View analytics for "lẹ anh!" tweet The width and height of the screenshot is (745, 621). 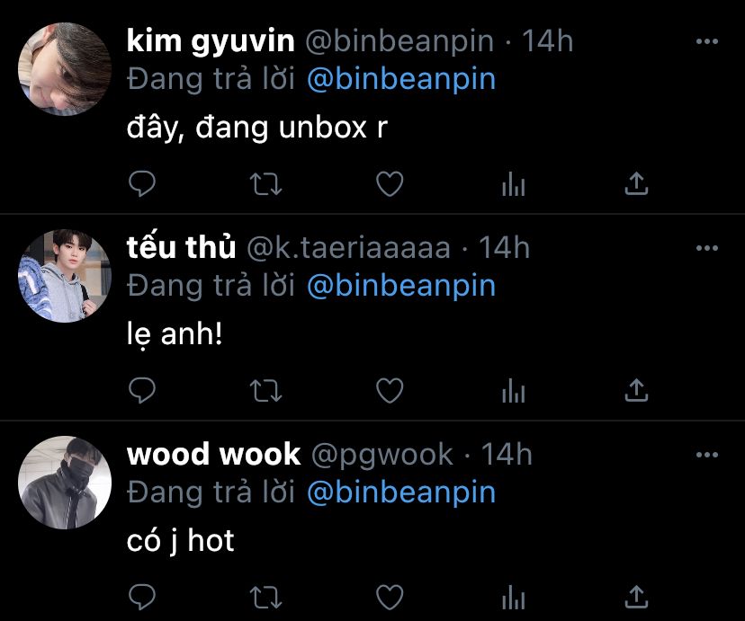[x=514, y=391]
